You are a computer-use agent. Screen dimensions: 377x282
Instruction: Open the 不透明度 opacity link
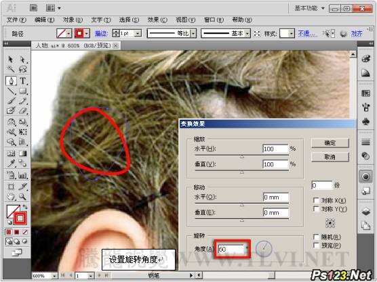pyautogui.click(x=307, y=34)
